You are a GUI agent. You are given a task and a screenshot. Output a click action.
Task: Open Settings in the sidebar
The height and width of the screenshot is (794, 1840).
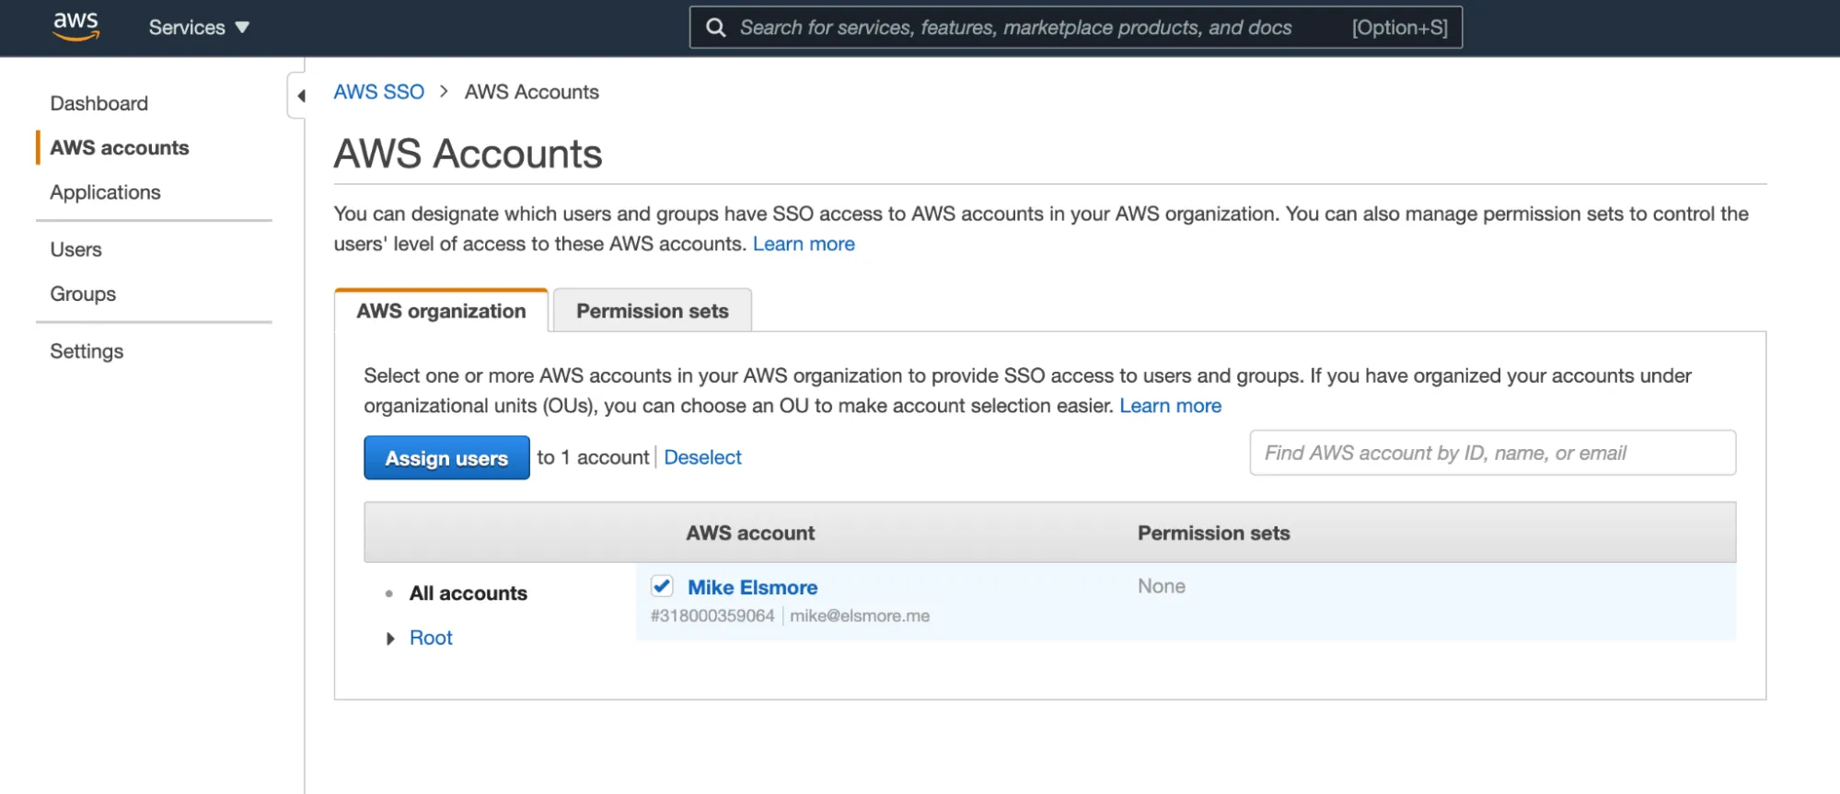click(x=87, y=351)
